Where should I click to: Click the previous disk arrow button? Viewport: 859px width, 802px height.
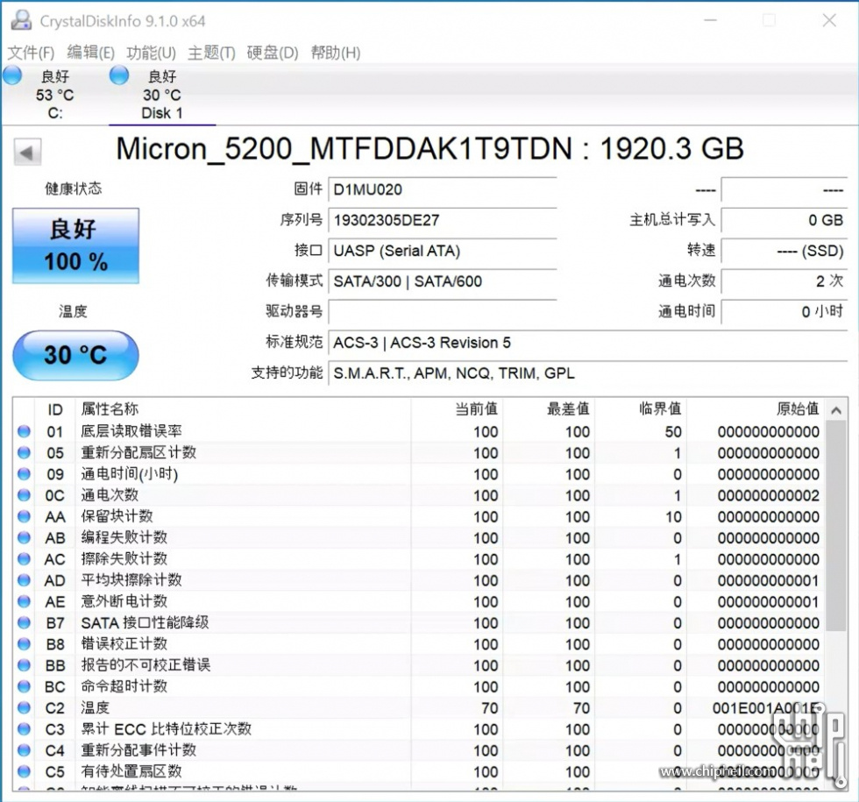tap(27, 153)
